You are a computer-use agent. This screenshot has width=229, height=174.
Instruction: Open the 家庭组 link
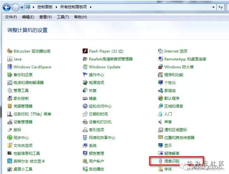pos(170,90)
